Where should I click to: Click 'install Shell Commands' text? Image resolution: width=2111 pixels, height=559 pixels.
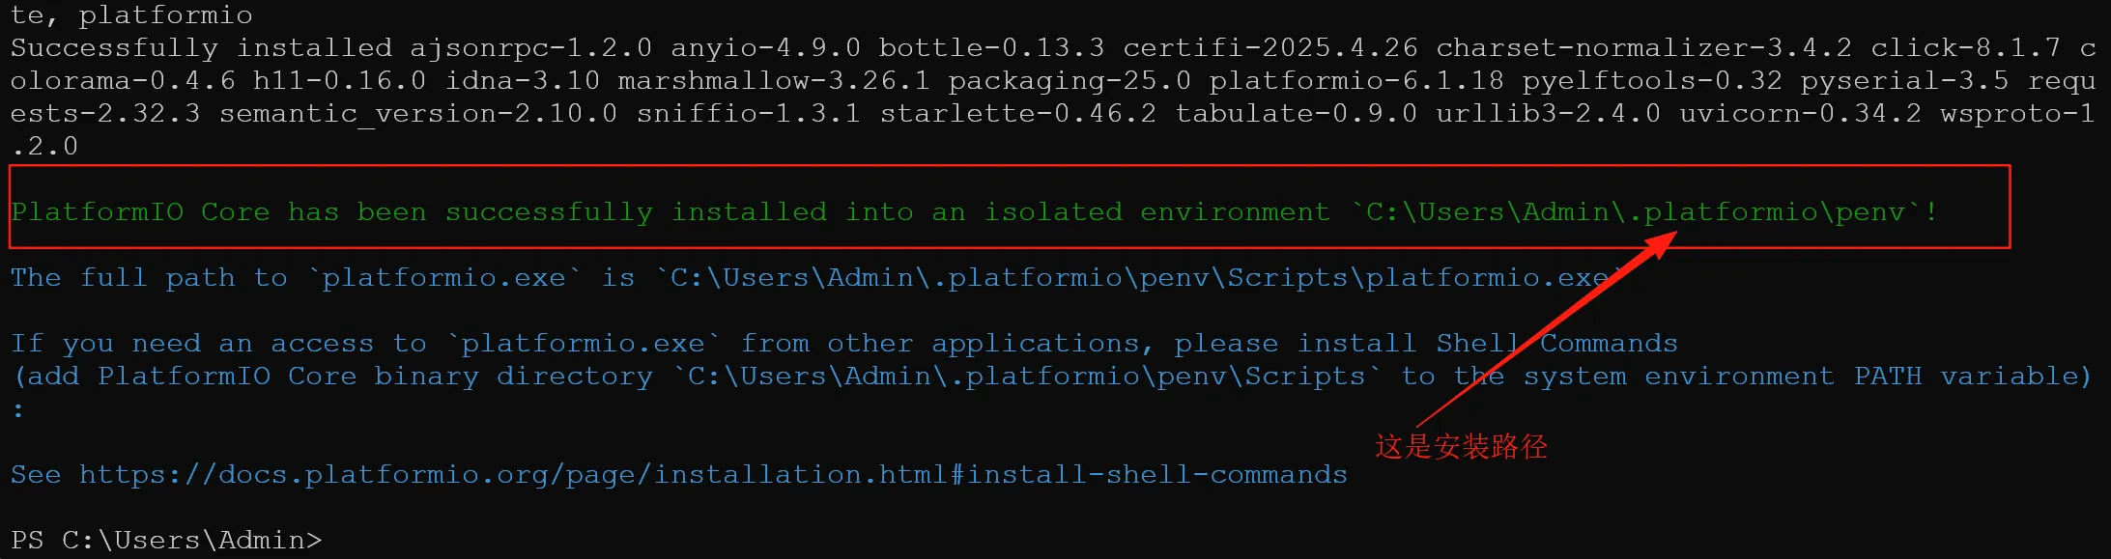1487,344
